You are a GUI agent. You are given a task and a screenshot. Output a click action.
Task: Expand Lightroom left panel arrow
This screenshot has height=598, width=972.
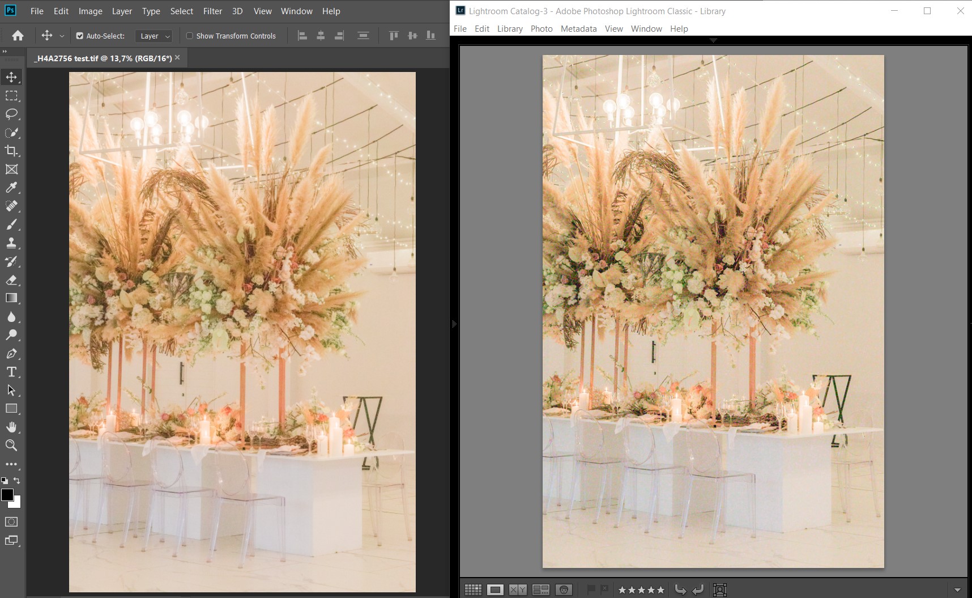tap(454, 324)
